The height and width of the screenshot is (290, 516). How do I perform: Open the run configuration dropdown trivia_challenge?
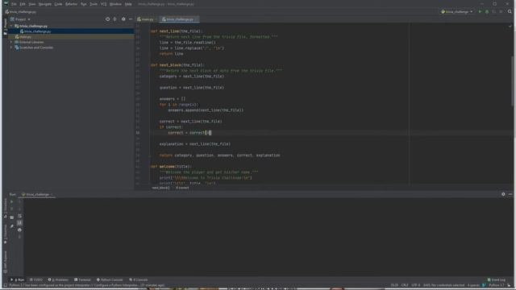tap(457, 12)
